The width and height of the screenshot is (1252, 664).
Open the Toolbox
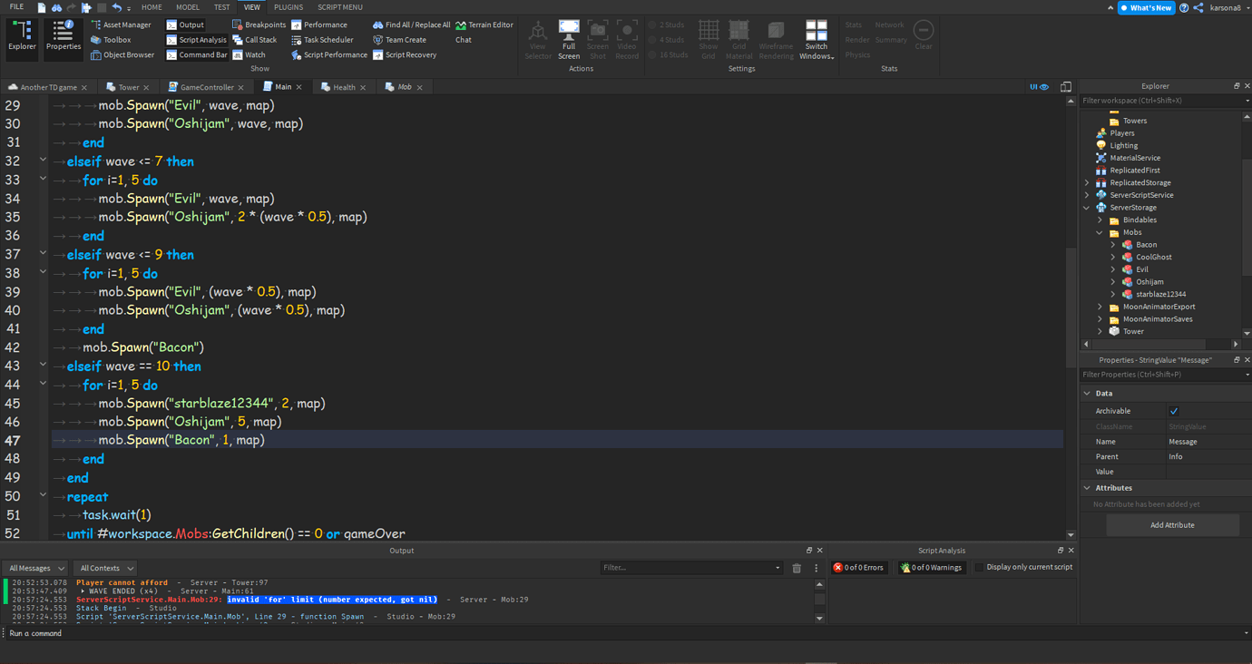(x=111, y=40)
